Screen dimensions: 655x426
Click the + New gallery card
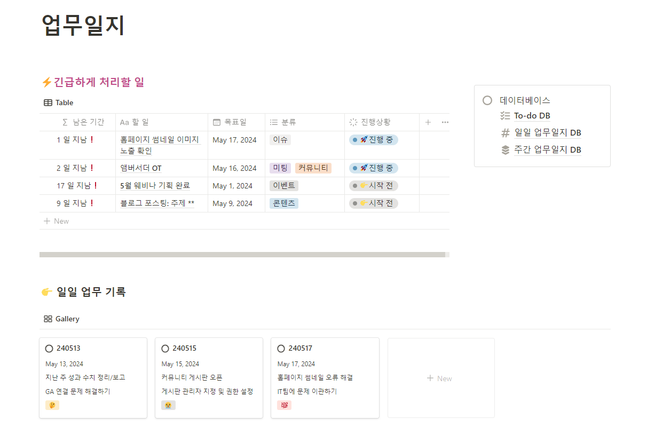pyautogui.click(x=440, y=377)
